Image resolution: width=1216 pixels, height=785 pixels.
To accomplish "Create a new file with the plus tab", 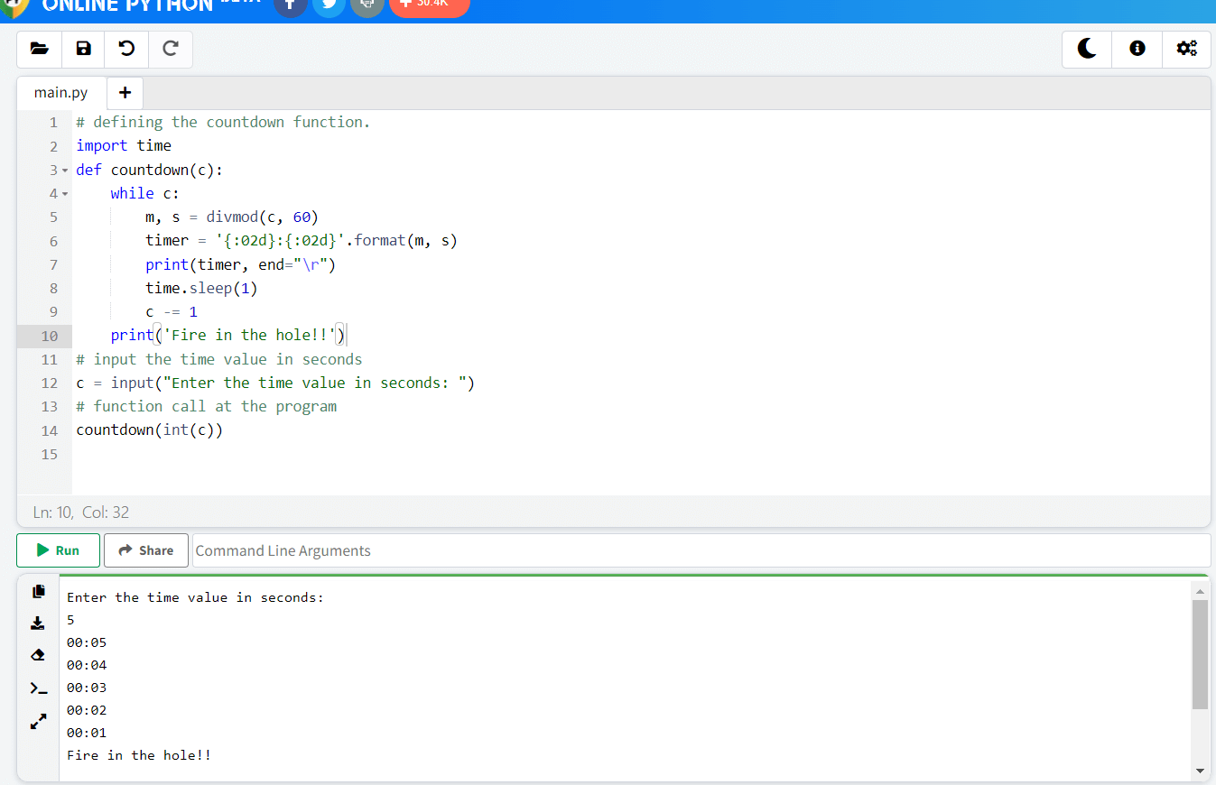I will [x=125, y=92].
